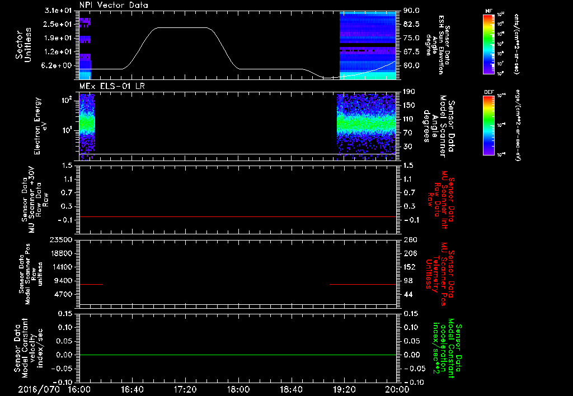Screen dimensions: 573x396
Task: Click the "3.1e+01" sector axis value
Action: [58, 11]
